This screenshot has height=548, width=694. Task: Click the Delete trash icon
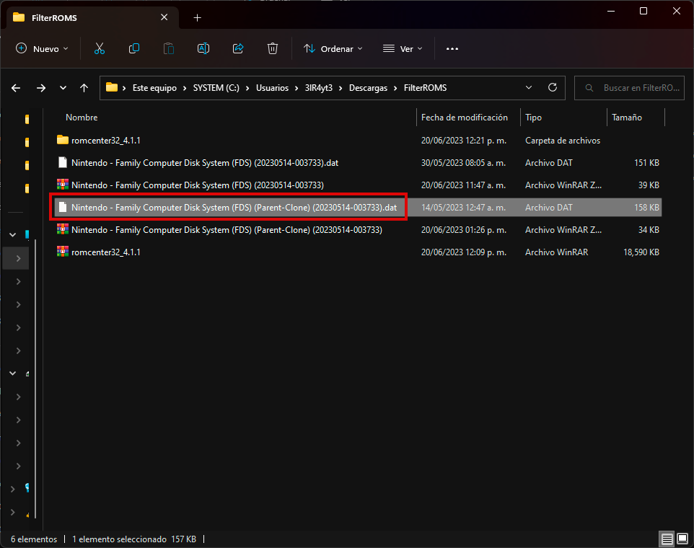pos(273,48)
